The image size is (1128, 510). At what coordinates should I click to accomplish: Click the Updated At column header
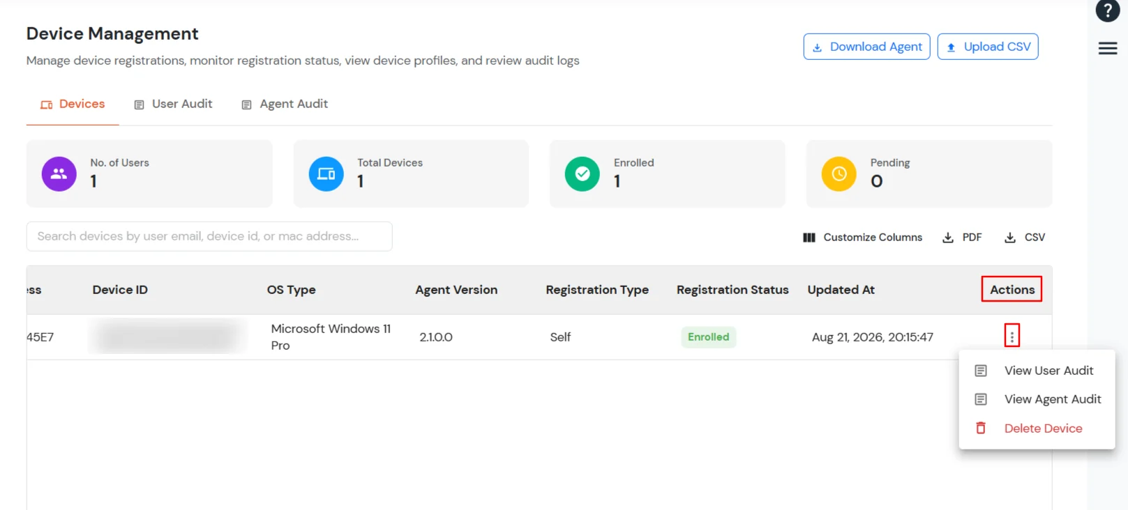coord(841,290)
